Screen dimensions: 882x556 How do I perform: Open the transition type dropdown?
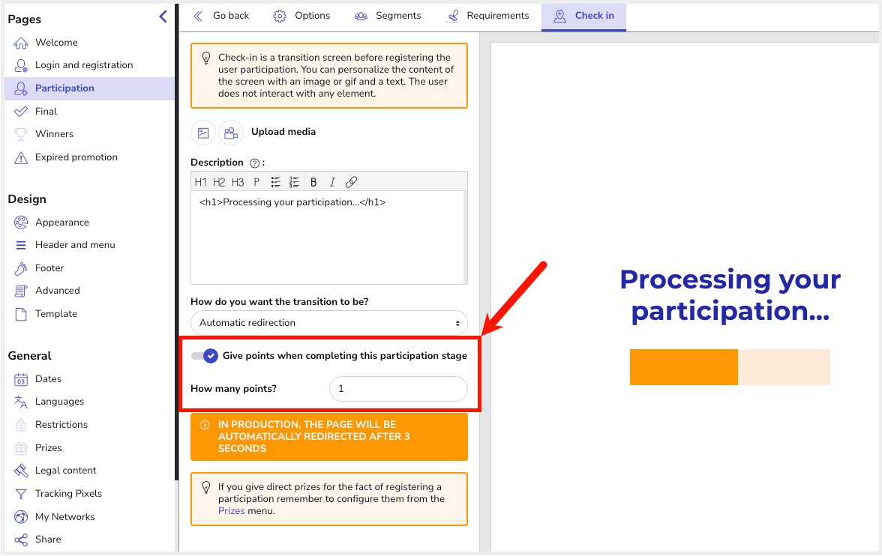(328, 323)
